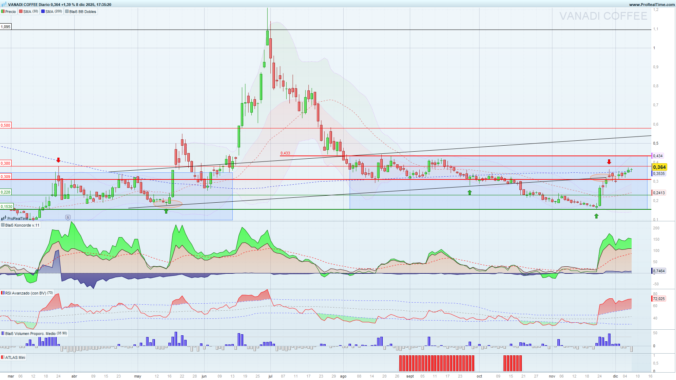Click the Precio legend color swatch
The width and height of the screenshot is (676, 380).
point(3,12)
